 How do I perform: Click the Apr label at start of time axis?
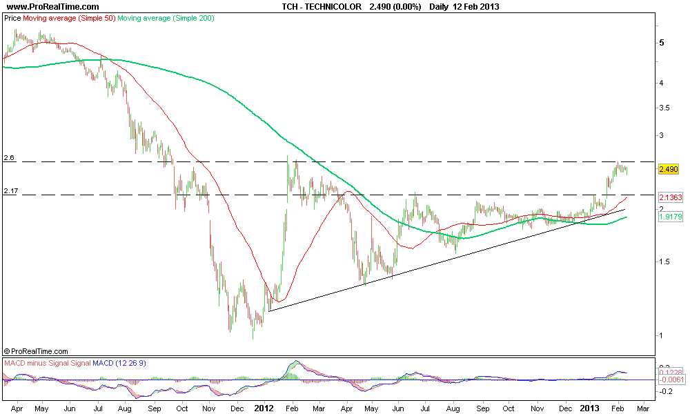(x=17, y=408)
